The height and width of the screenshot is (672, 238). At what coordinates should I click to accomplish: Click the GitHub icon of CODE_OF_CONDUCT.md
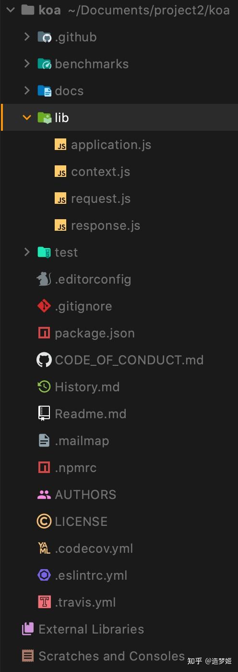click(x=44, y=360)
